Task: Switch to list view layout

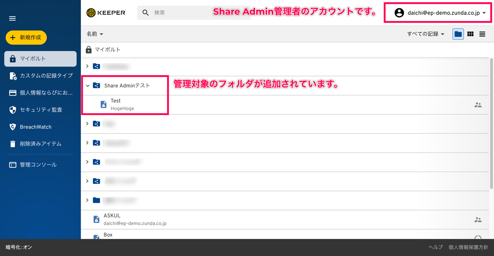Action: pos(482,34)
